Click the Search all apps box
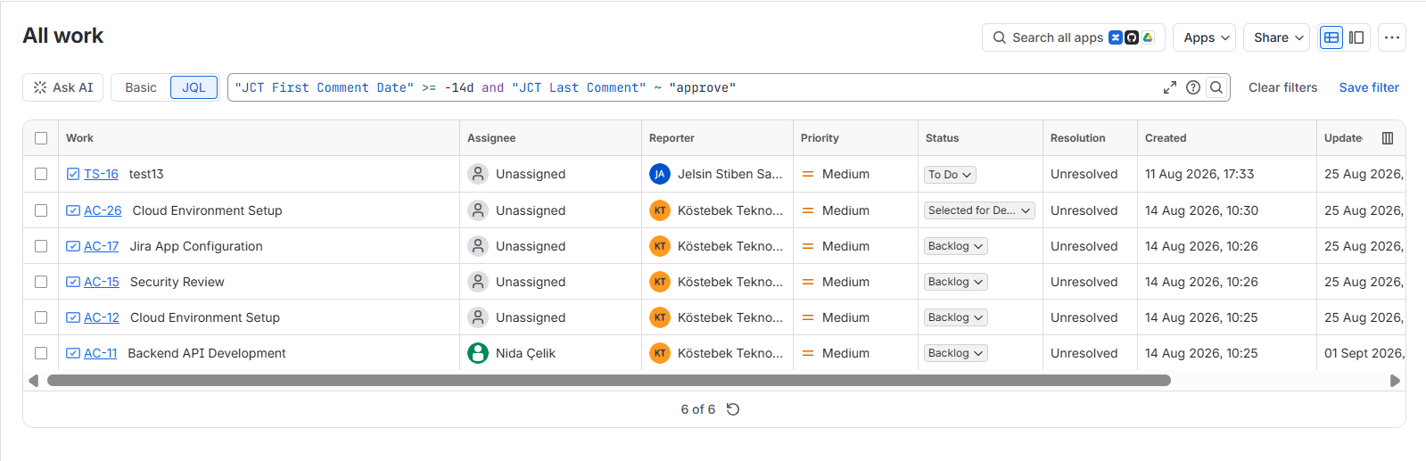1426x461 pixels. tap(1074, 37)
